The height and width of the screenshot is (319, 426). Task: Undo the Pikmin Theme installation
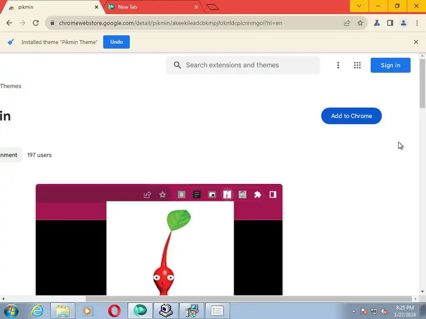[116, 42]
